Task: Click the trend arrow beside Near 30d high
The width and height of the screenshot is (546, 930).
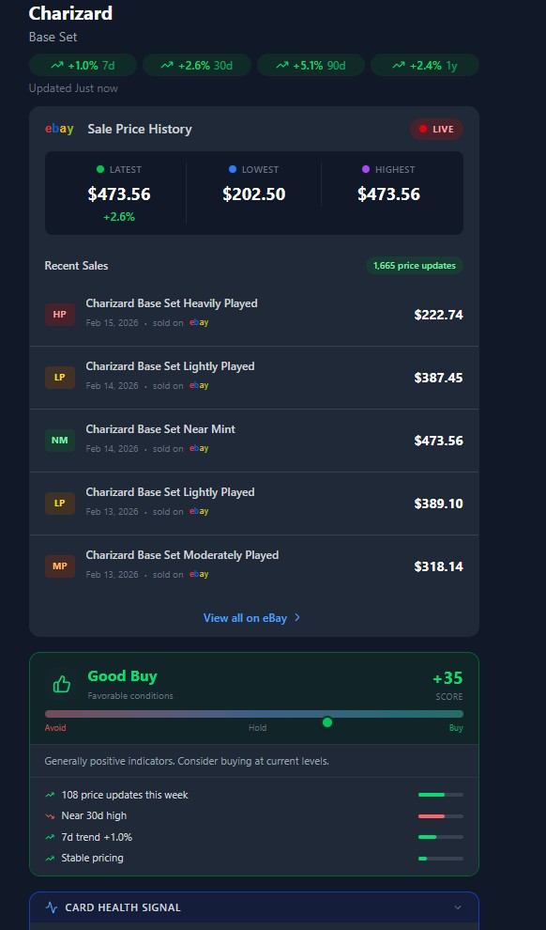Action: pos(49,815)
